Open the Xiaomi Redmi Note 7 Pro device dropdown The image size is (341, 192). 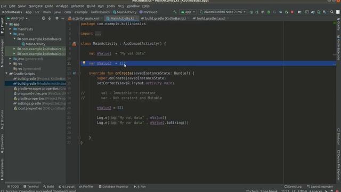(x=223, y=12)
